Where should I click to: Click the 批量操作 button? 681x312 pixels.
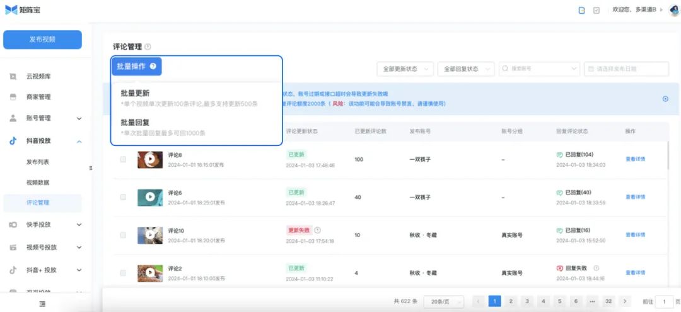137,66
